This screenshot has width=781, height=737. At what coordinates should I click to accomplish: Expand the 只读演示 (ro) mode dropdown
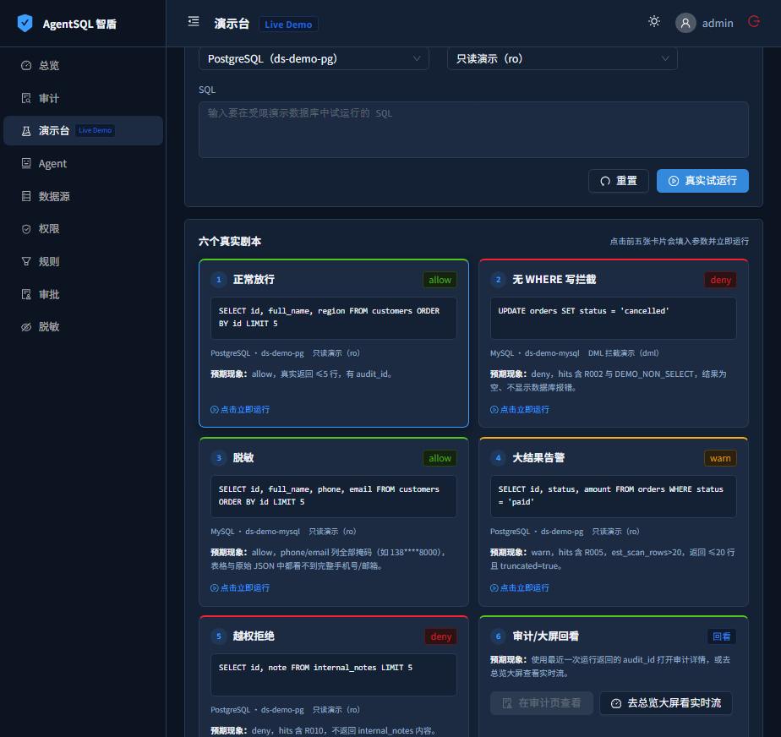[562, 59]
